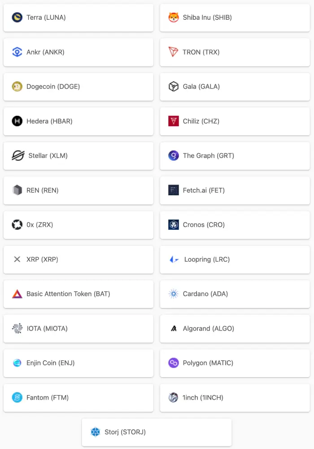Image resolution: width=314 pixels, height=449 pixels.
Task: Click the Fetch.ai (FET) label
Action: [x=204, y=190]
